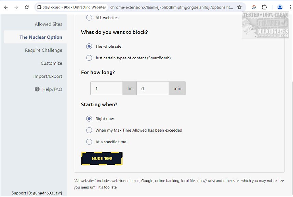Viewport: 293px width, 197px height.
Task: Open the Extensions puzzle piece menu
Action: tap(264, 7)
